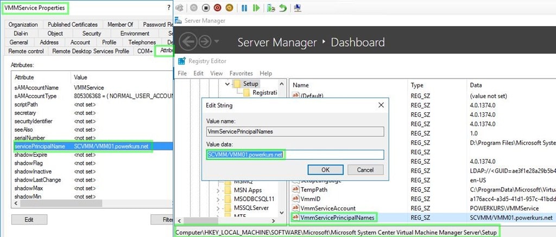Click the VmmServicePrincipalNames value ab icon
The image size is (556, 237).
[x=295, y=217]
